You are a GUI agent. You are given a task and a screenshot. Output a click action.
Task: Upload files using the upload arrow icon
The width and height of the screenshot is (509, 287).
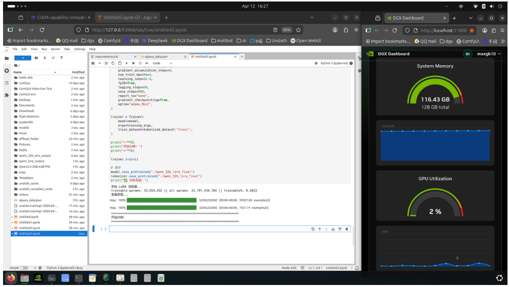(x=45, y=58)
